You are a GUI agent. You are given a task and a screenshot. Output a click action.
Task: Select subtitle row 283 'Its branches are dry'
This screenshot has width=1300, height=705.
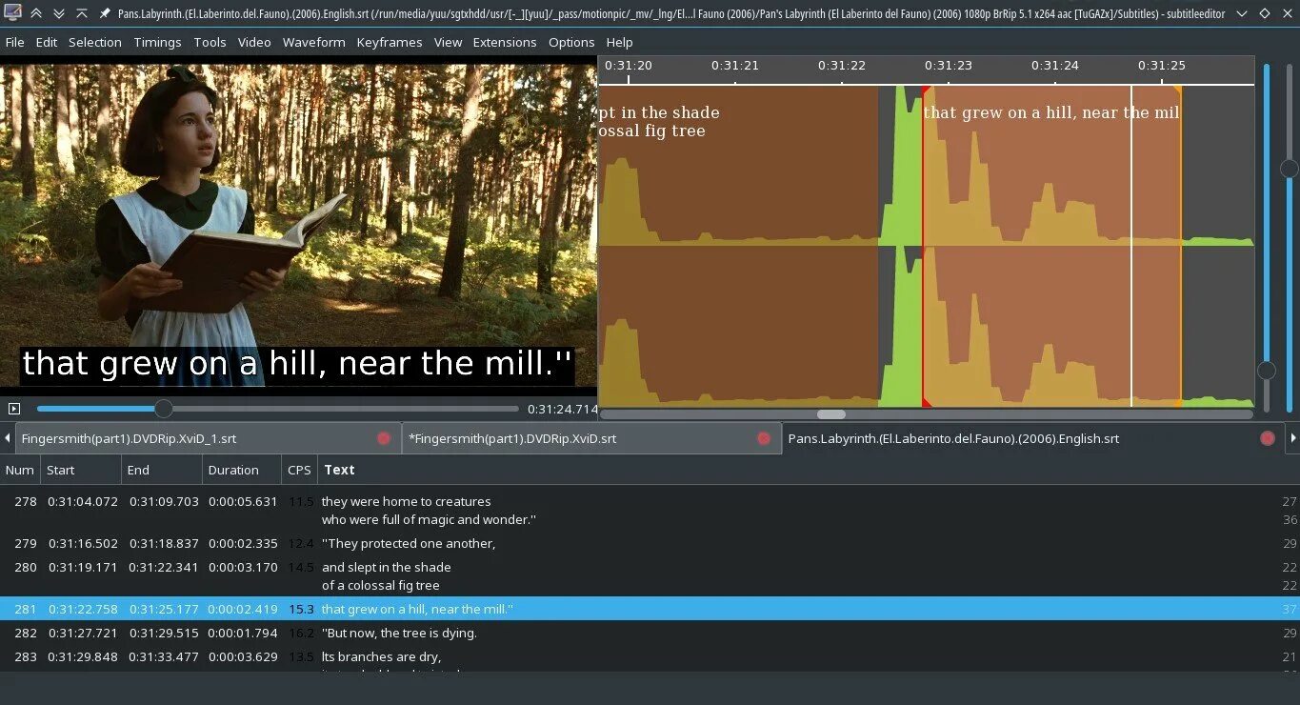tap(650, 658)
